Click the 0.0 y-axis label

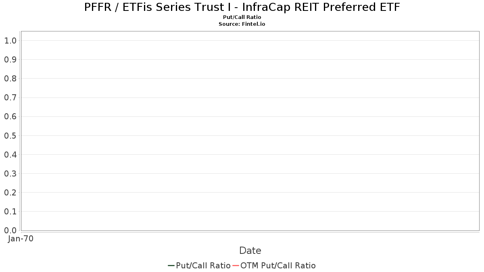point(10,230)
